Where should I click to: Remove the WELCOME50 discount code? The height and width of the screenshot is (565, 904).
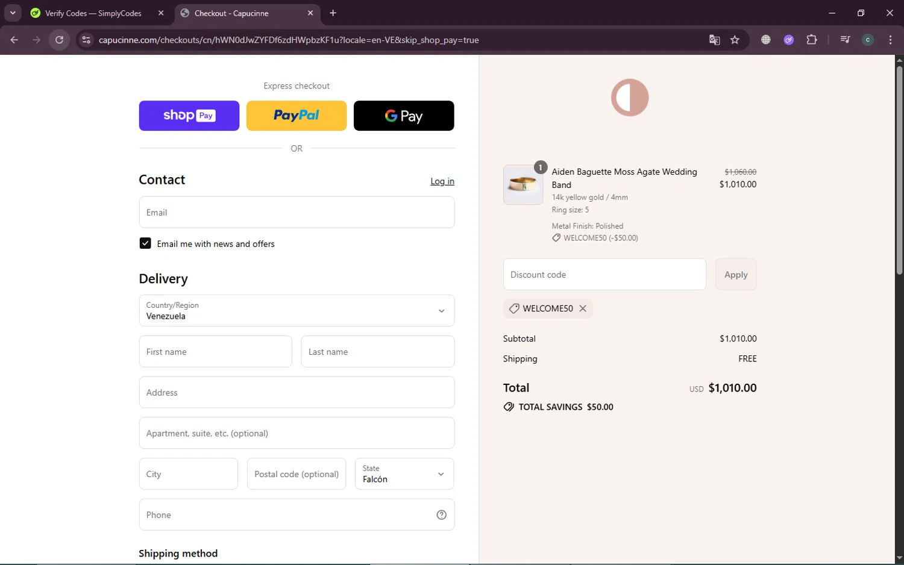pyautogui.click(x=583, y=308)
